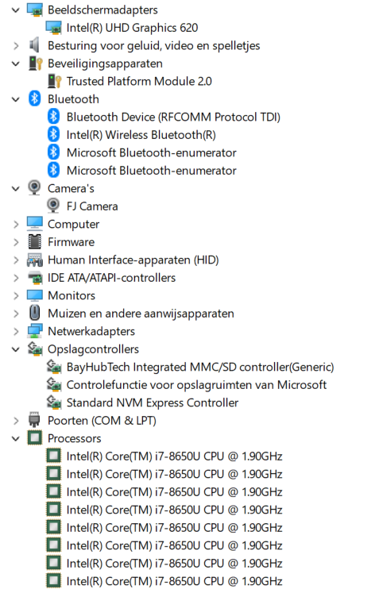This screenshot has height=593, width=379.
Task: Collapse the Processors category
Action: (x=16, y=439)
